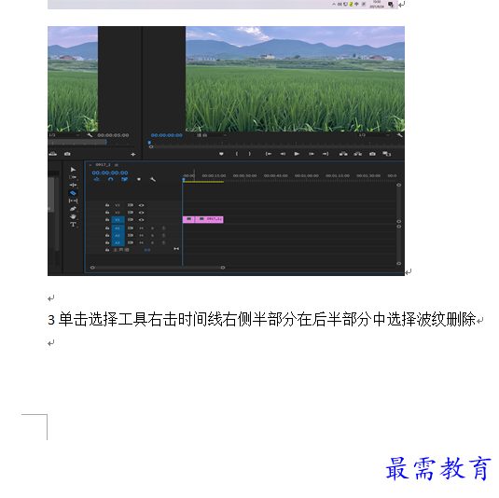The height and width of the screenshot is (498, 499).
Task: Toggle lock on V1 track
Action: click(107, 219)
